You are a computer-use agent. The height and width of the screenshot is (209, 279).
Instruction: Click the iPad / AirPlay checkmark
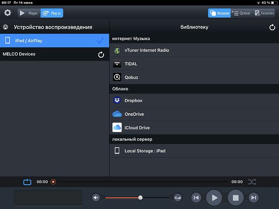pyautogui.click(x=100, y=41)
